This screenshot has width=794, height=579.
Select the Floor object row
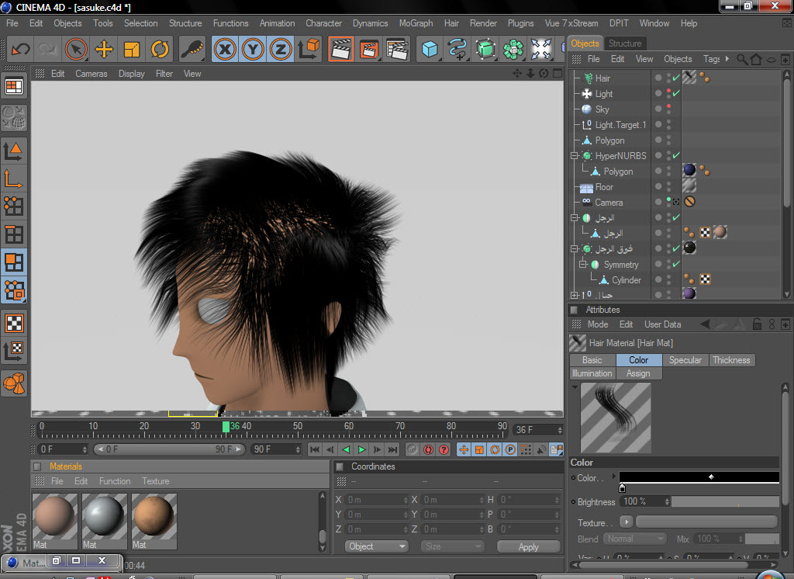[604, 187]
